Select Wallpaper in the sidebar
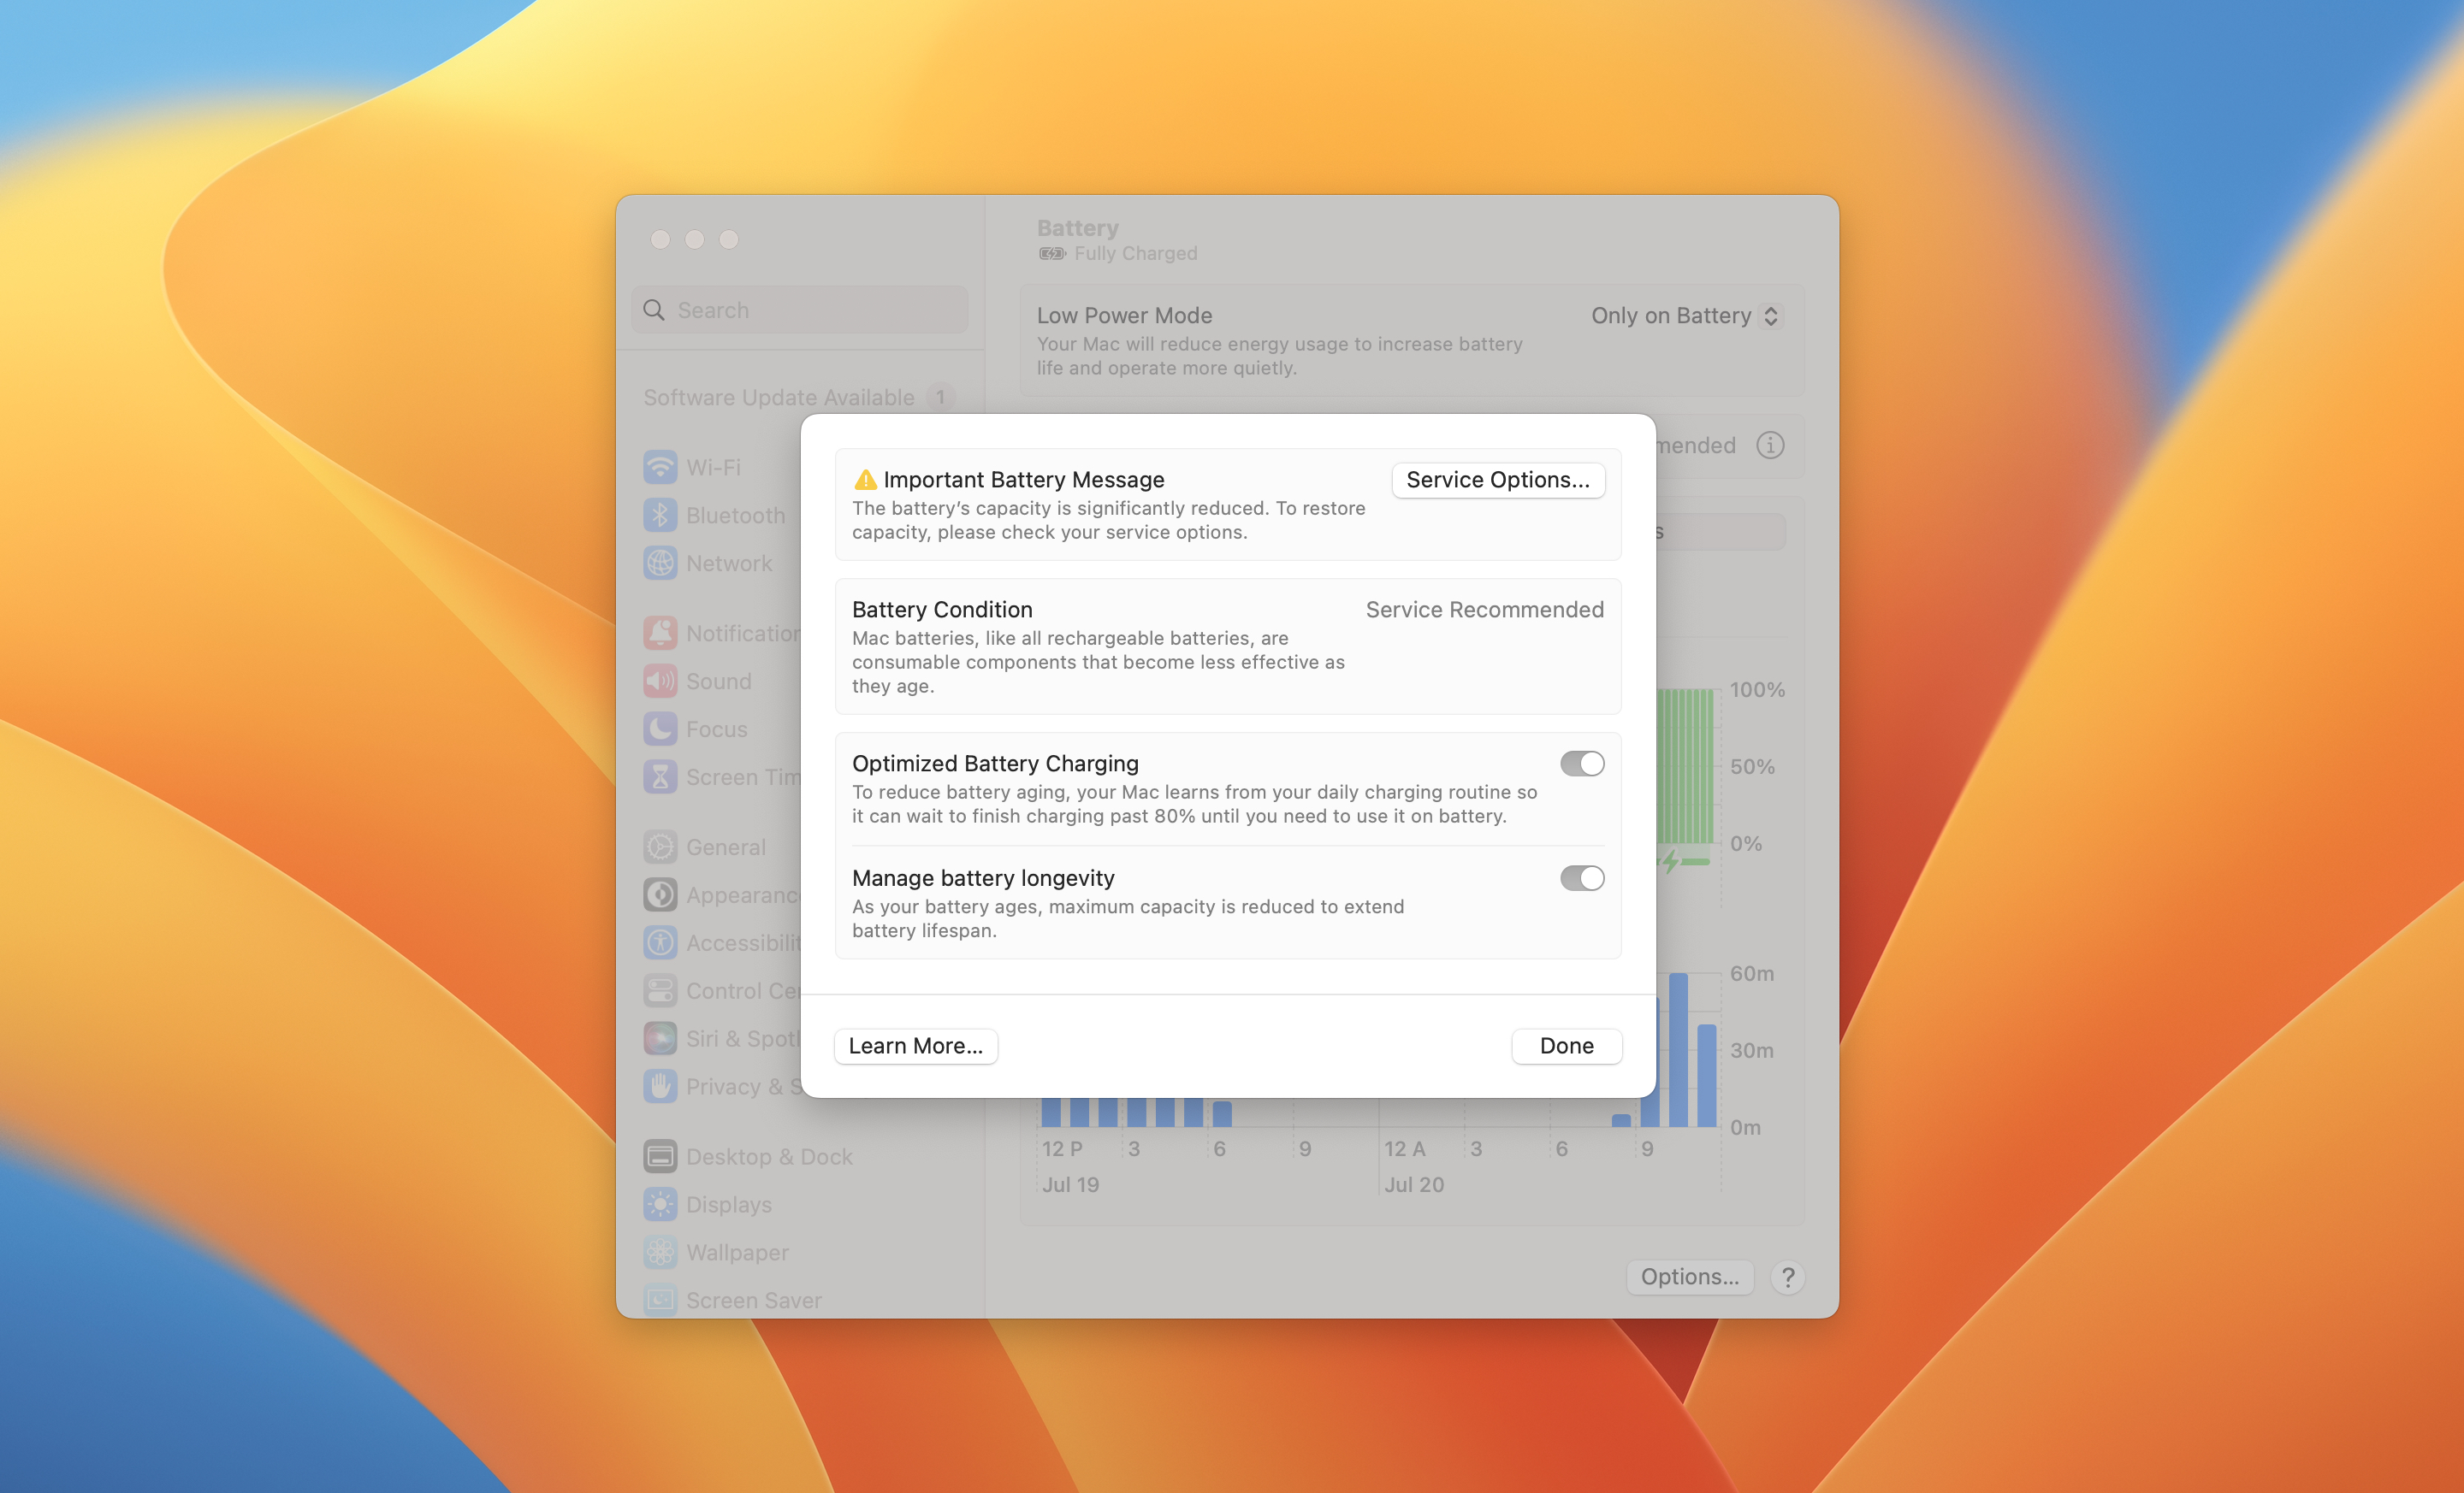The height and width of the screenshot is (1493, 2464). (x=737, y=1252)
